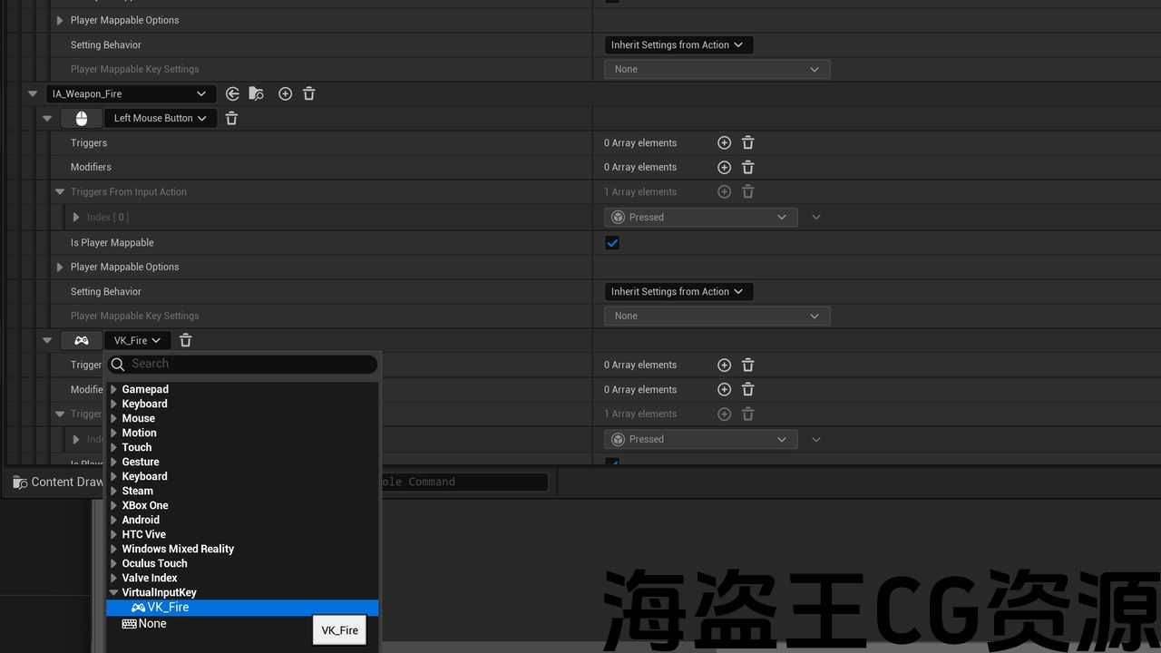Clear Modifiers array for Left Mouse Button
The height and width of the screenshot is (653, 1161).
pyautogui.click(x=747, y=167)
